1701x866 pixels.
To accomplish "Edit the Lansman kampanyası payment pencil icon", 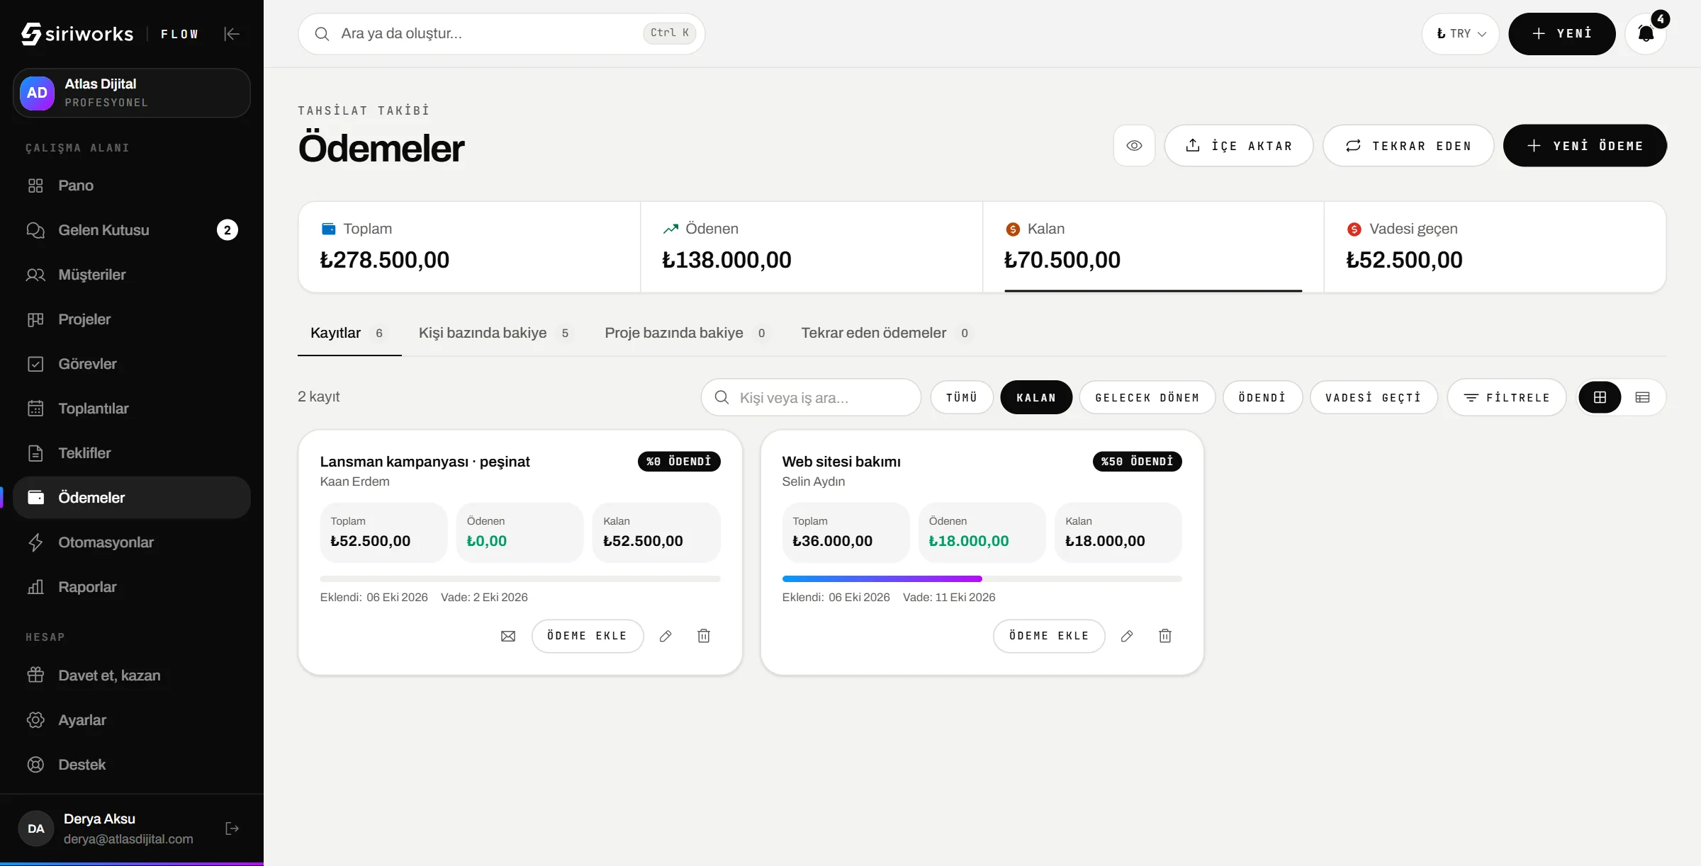I will pyautogui.click(x=666, y=636).
